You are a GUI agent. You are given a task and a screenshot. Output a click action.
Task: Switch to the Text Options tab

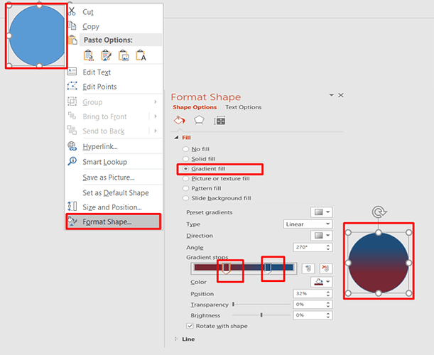244,107
